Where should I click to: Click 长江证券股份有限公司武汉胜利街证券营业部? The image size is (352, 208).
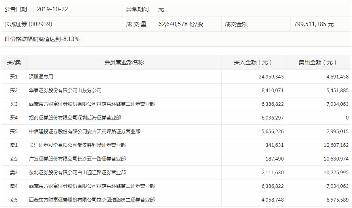coord(77,145)
